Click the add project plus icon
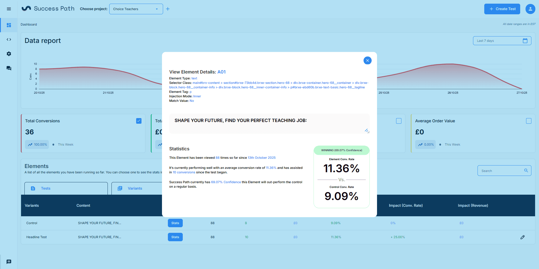 click(x=168, y=9)
